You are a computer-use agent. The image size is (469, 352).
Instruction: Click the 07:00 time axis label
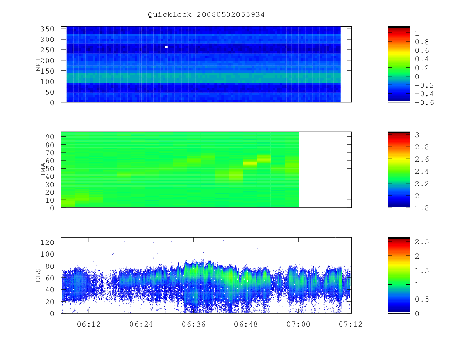coord(299,324)
